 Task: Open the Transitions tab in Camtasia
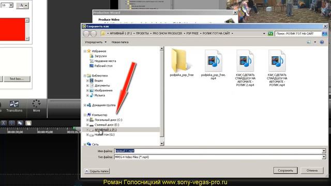[x=14, y=106]
